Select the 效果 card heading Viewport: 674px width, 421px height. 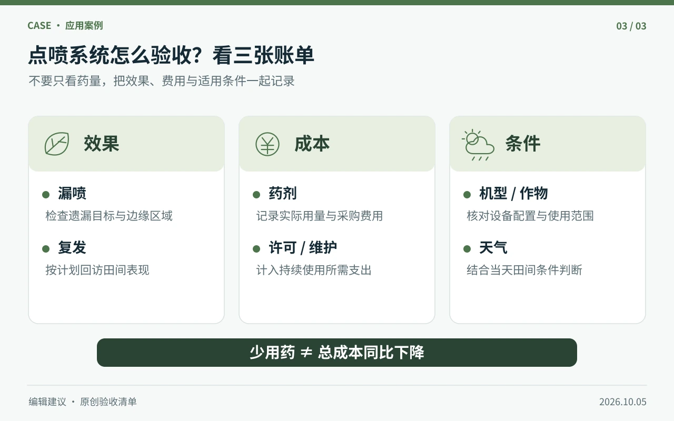pos(102,144)
